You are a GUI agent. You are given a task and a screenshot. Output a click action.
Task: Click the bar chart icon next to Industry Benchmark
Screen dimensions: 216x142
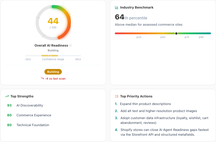click(117, 7)
